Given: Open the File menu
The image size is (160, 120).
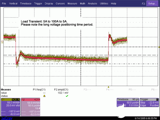Looking at the screenshot, I should (4, 3).
